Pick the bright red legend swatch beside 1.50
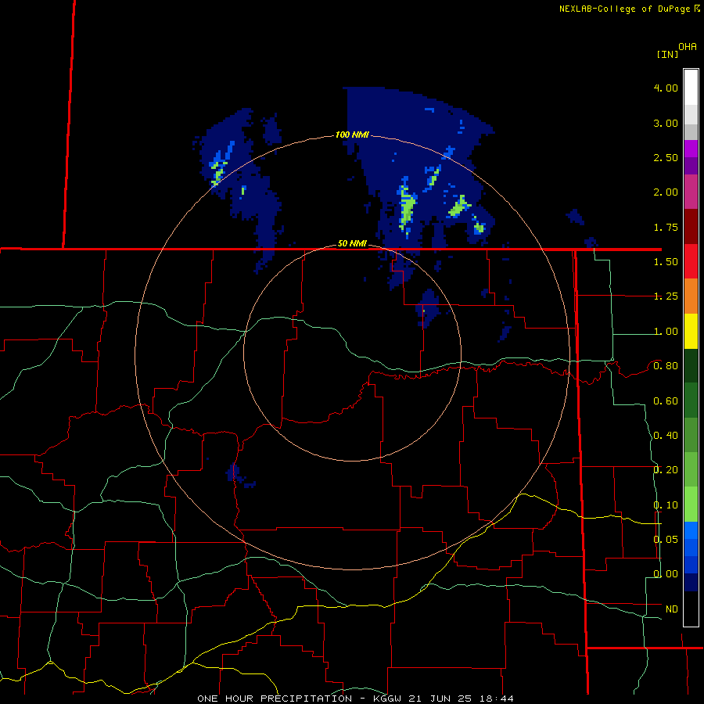The image size is (704, 704). 691,261
